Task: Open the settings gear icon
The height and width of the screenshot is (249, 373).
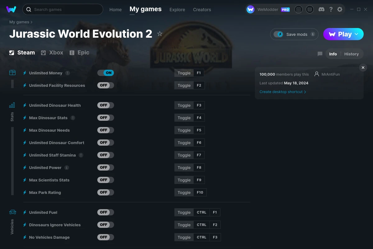Action: pyautogui.click(x=340, y=9)
